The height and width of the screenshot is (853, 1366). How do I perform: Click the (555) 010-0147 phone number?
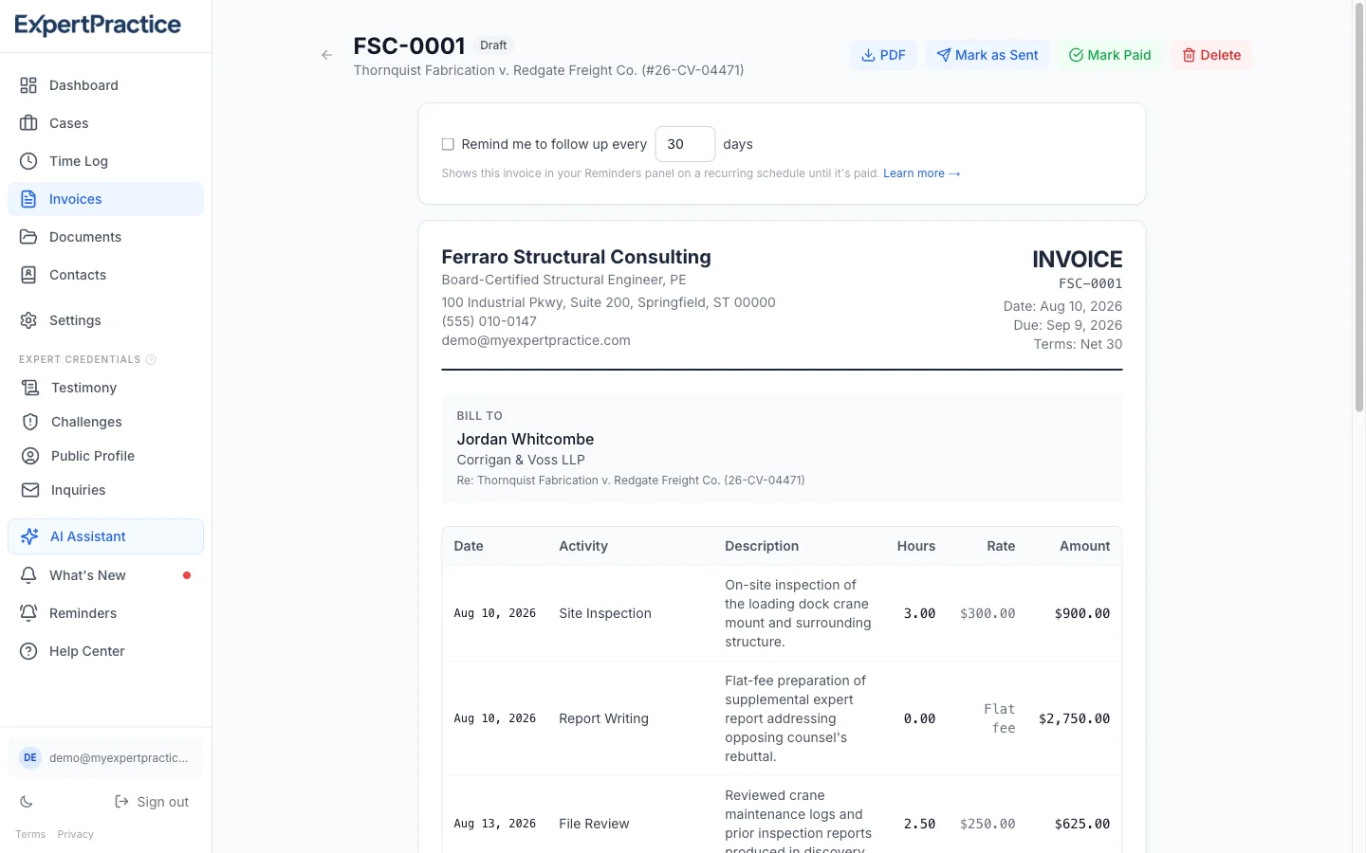(x=489, y=321)
